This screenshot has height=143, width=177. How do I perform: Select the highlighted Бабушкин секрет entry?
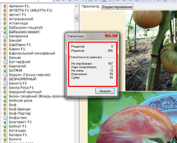pos(24,32)
